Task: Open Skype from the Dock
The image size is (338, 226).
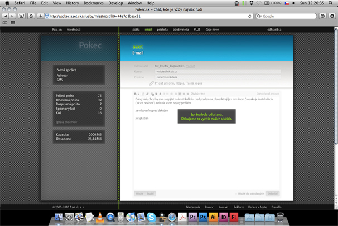Action: tap(151, 217)
